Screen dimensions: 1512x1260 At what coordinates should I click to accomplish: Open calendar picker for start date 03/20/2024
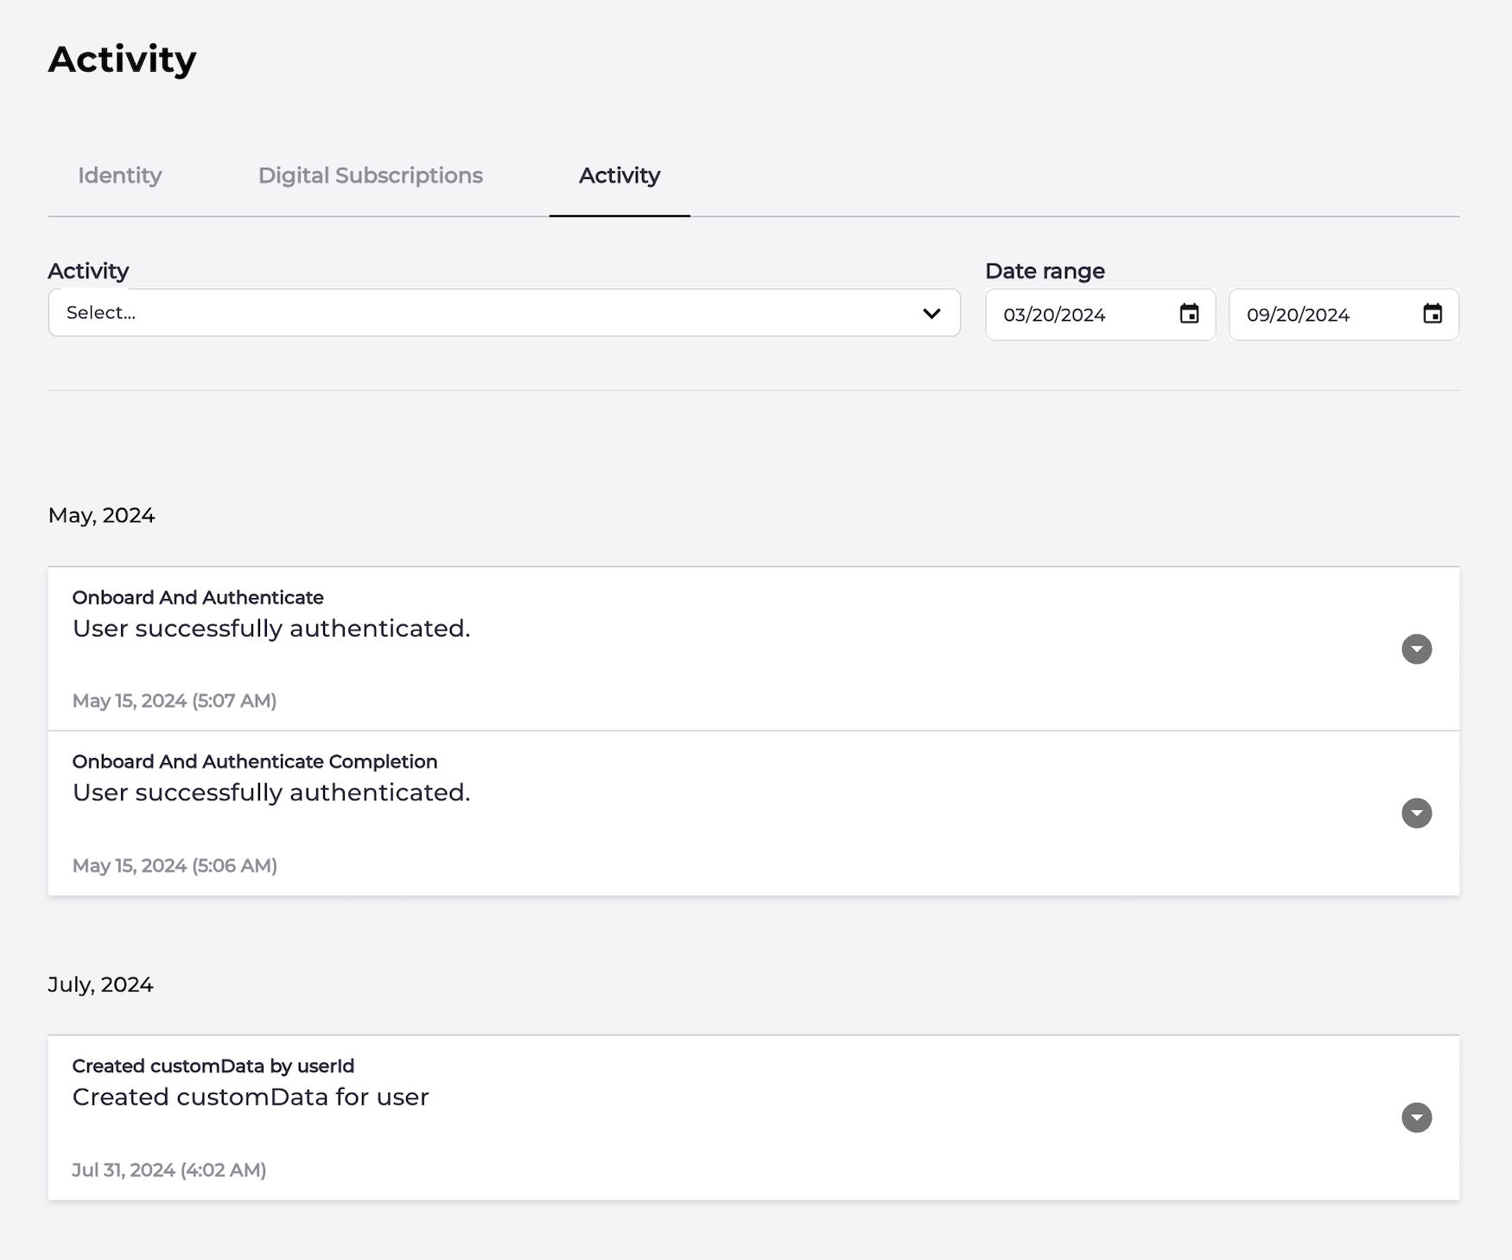(1189, 314)
